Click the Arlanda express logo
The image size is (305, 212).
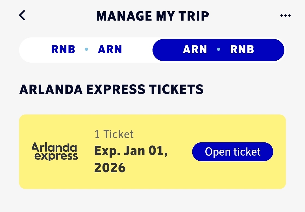point(55,152)
